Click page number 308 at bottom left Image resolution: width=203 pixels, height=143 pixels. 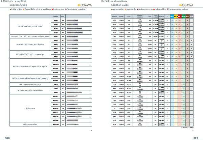click(7, 138)
